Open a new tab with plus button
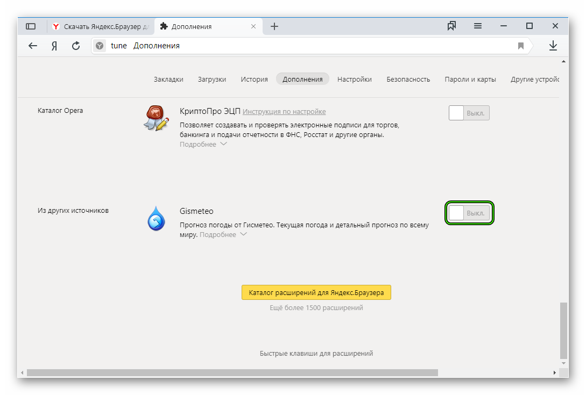The image size is (586, 395). pos(274,26)
